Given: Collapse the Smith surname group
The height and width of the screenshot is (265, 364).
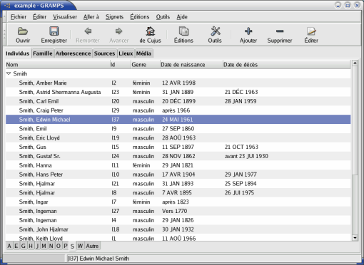Looking at the screenshot, I should (9, 73).
